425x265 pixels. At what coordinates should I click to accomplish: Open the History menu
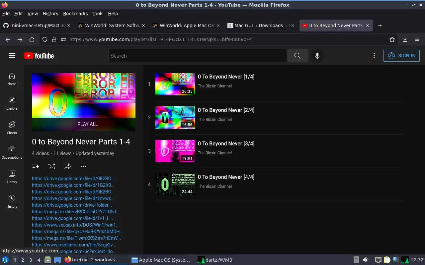[x=50, y=14]
